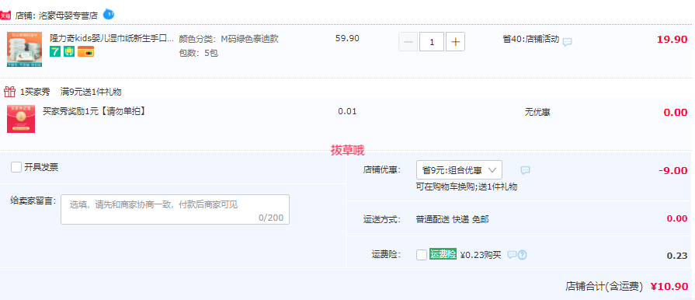Decrease quantity with the minus button
The height and width of the screenshot is (300, 695).
[408, 42]
